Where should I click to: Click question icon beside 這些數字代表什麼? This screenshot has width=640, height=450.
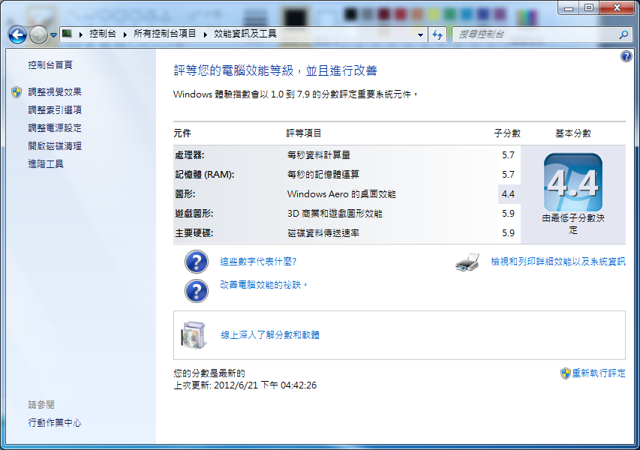(x=197, y=262)
